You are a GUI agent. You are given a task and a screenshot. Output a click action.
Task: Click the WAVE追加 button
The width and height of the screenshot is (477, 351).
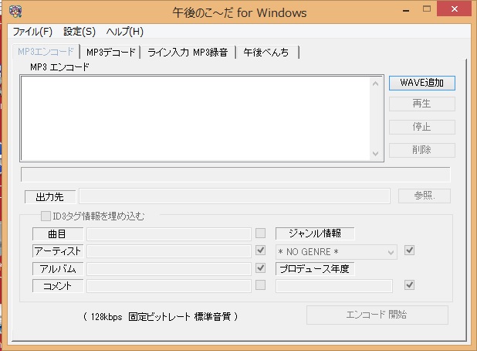[x=421, y=83]
